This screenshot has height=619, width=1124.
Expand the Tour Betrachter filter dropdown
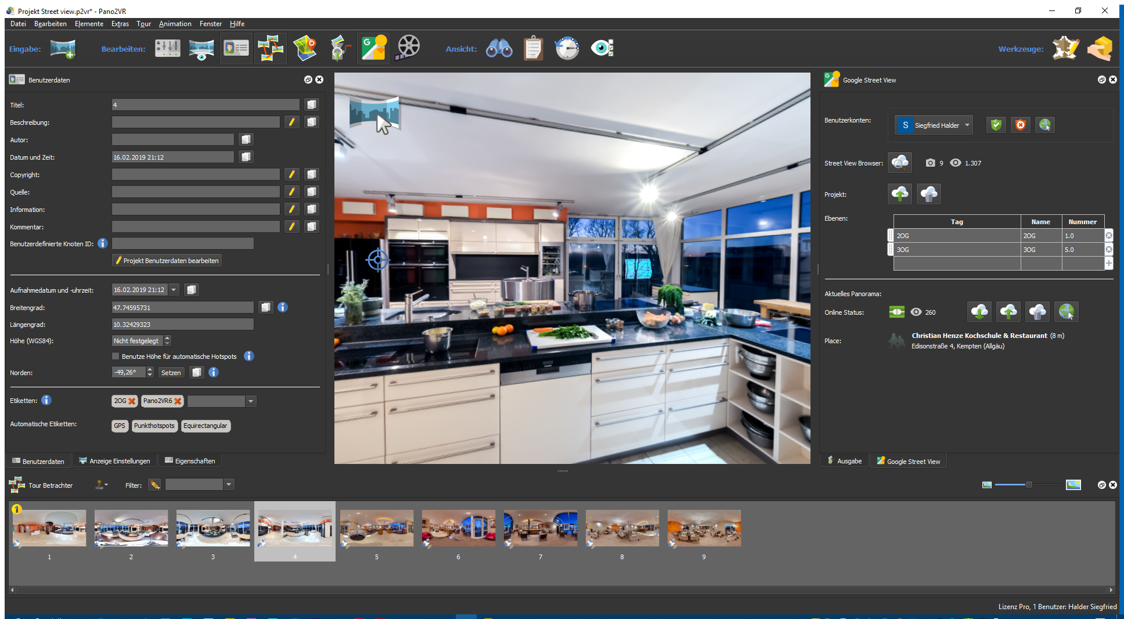(229, 484)
